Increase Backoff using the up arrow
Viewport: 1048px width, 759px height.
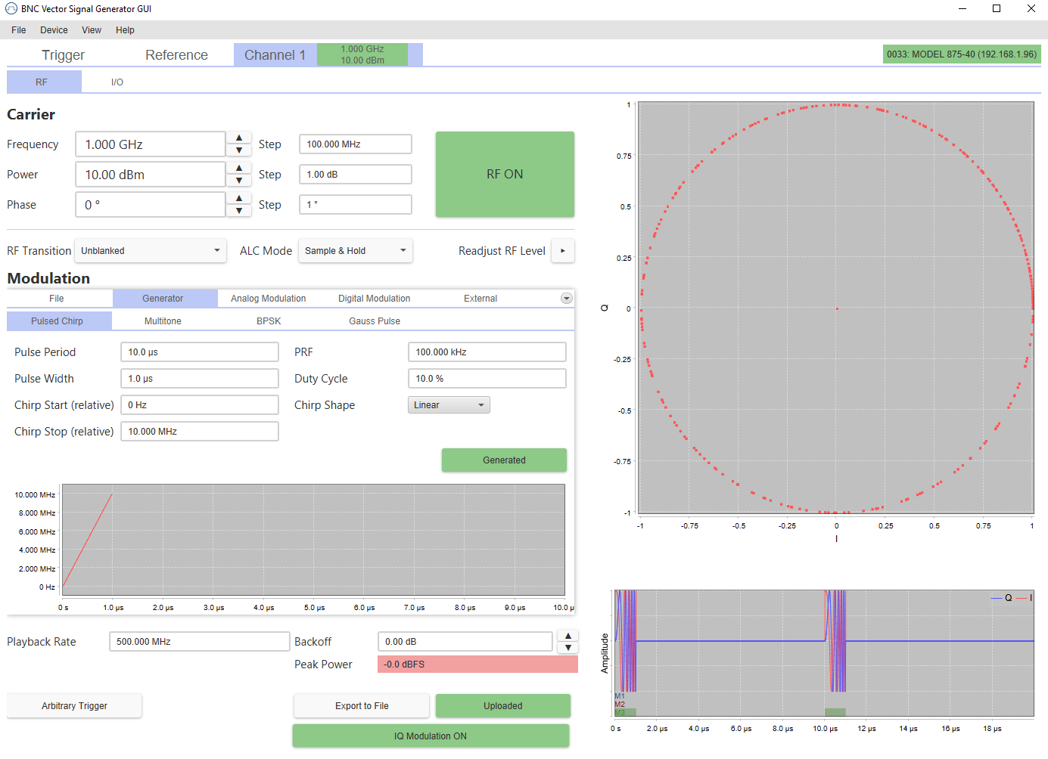[568, 635]
